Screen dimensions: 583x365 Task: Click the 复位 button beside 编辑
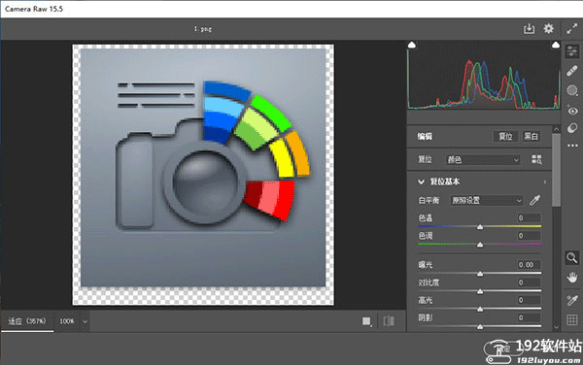pyautogui.click(x=505, y=136)
